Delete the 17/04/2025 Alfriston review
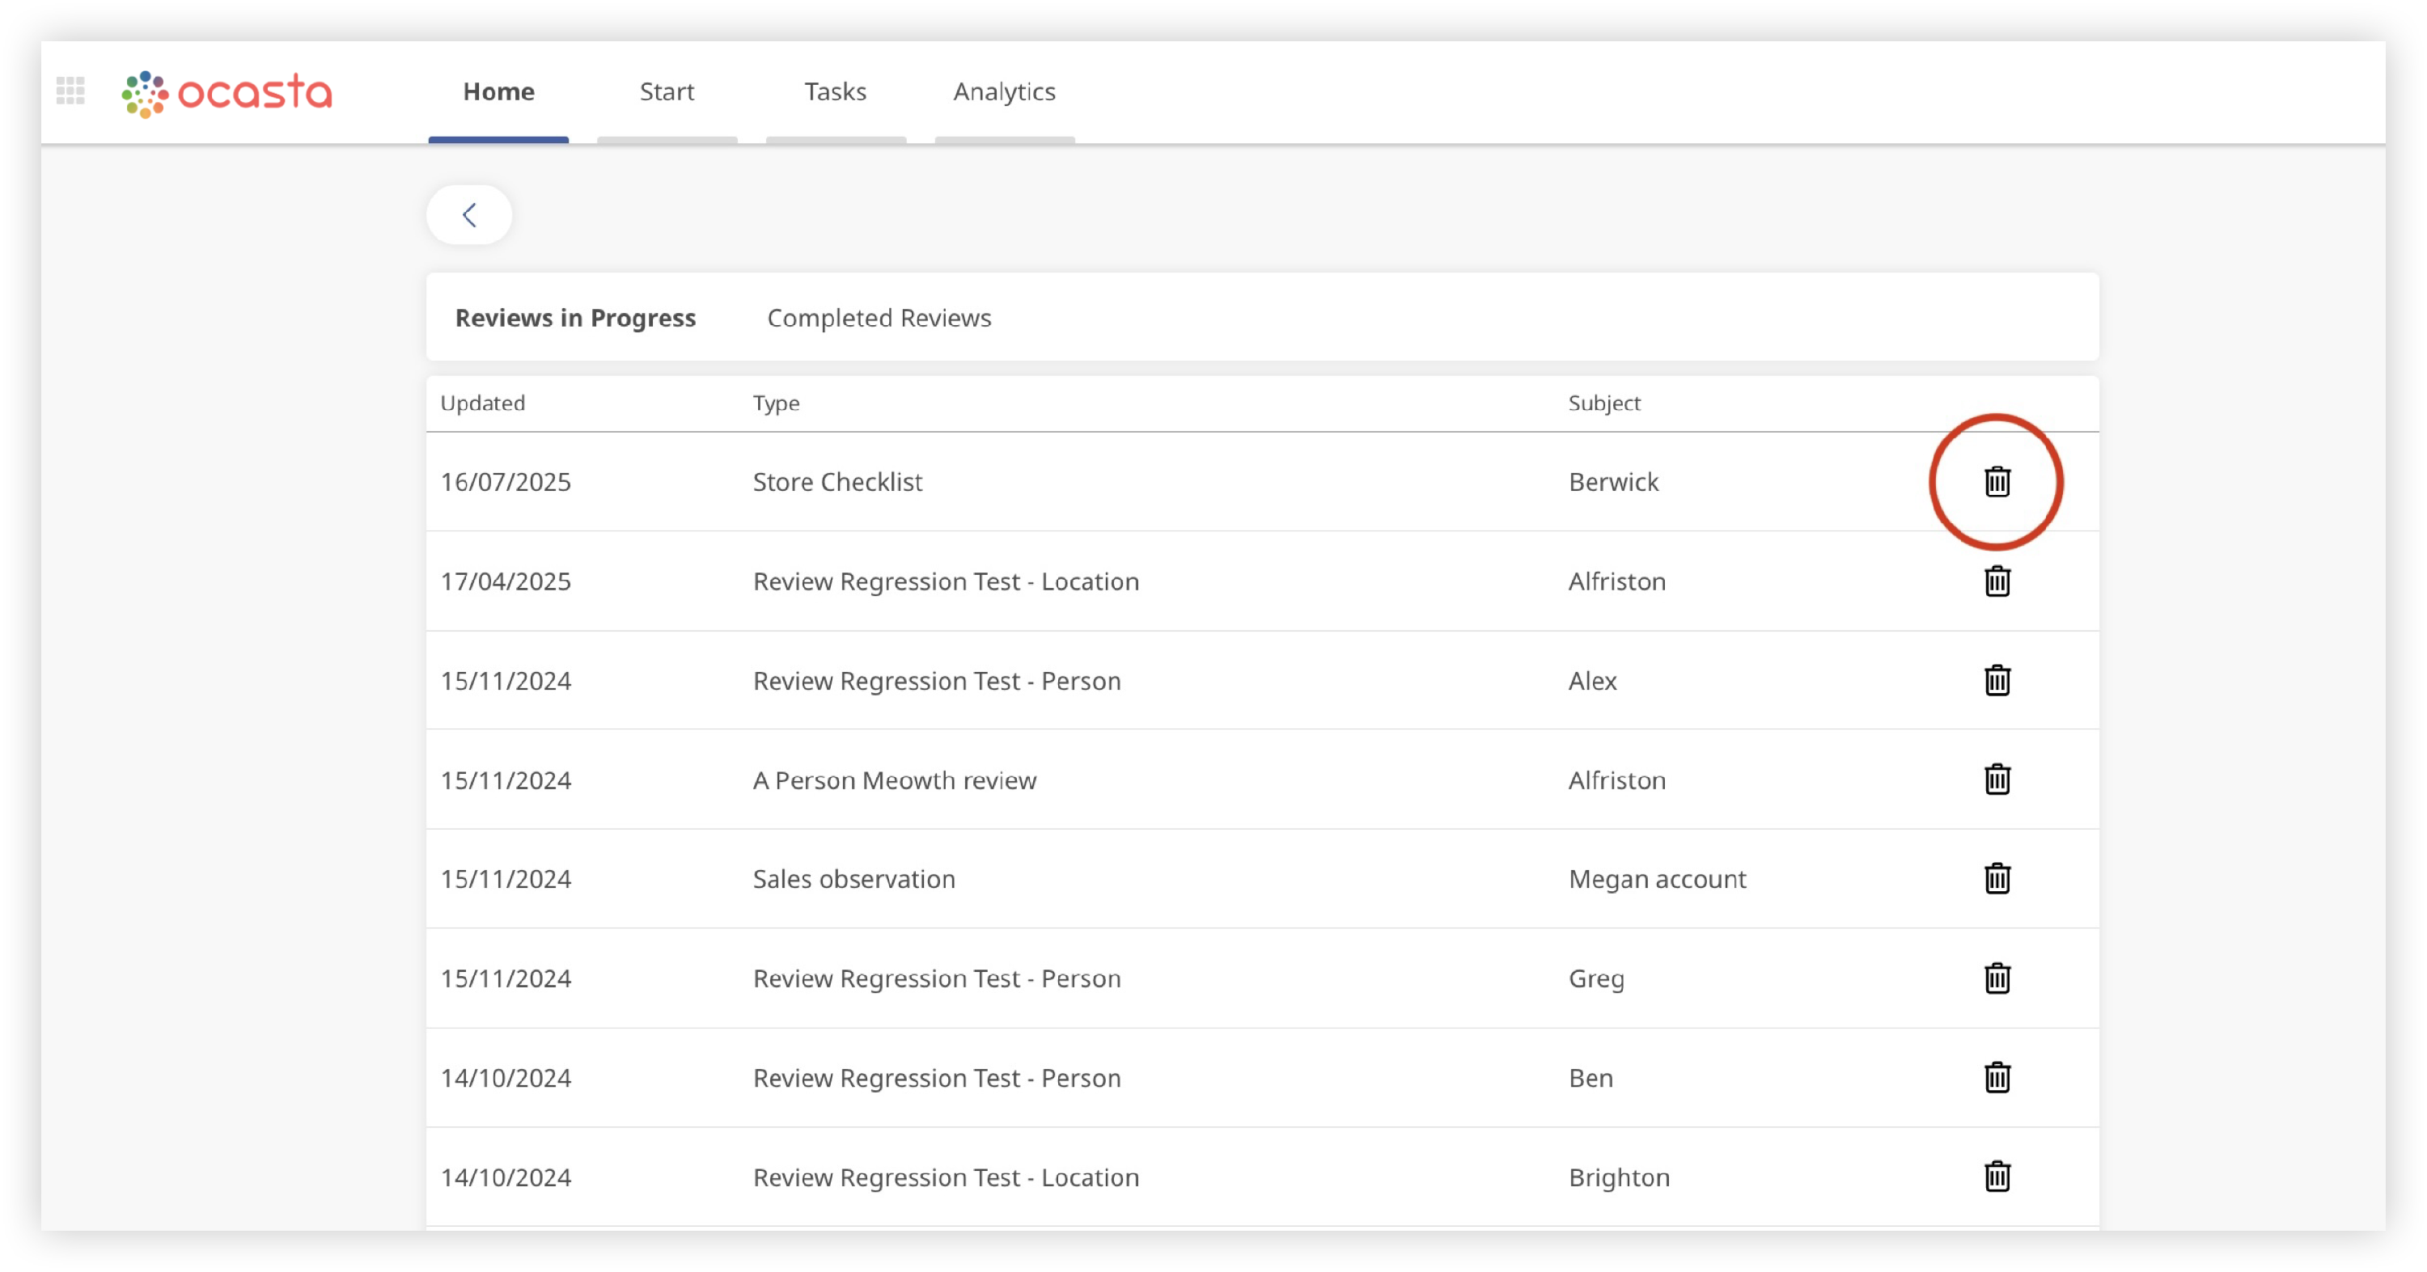Screen dimensions: 2427x1272 tap(1997, 581)
